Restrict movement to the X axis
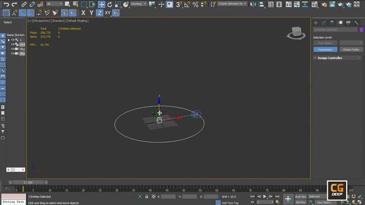This screenshot has height=205, width=365. pos(83,13)
